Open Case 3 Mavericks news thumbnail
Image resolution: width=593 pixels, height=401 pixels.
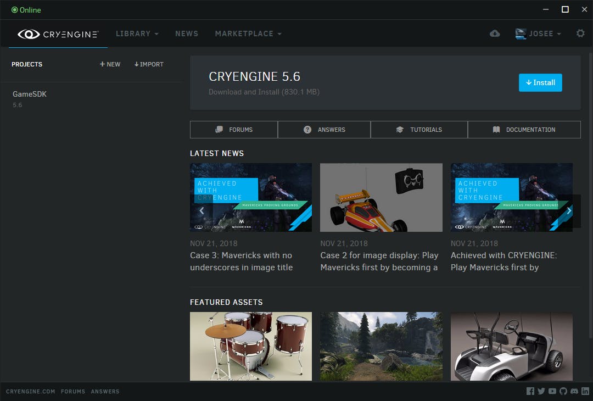point(251,197)
